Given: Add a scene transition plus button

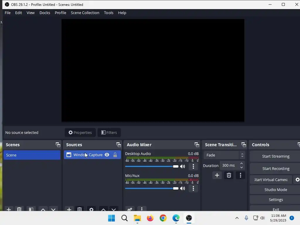Looking at the screenshot, I should click(217, 175).
